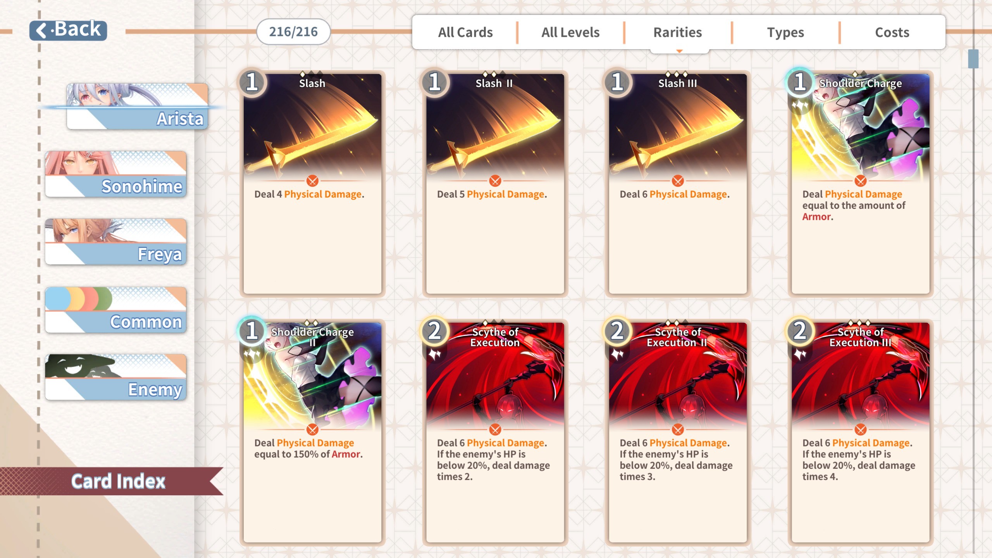This screenshot has height=558, width=992.
Task: Select the Sonohime character category
Action: coord(115,174)
